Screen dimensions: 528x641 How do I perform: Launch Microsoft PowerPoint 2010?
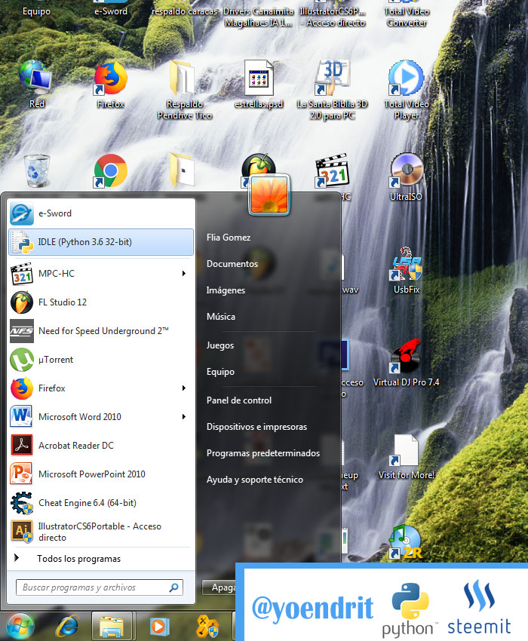pos(100,474)
